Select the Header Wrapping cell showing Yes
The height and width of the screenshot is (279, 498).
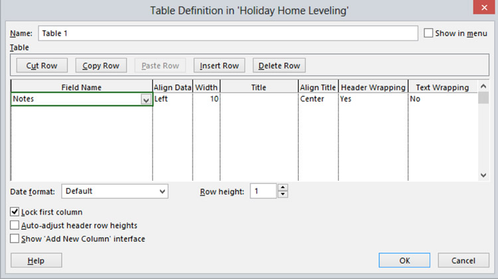(373, 99)
